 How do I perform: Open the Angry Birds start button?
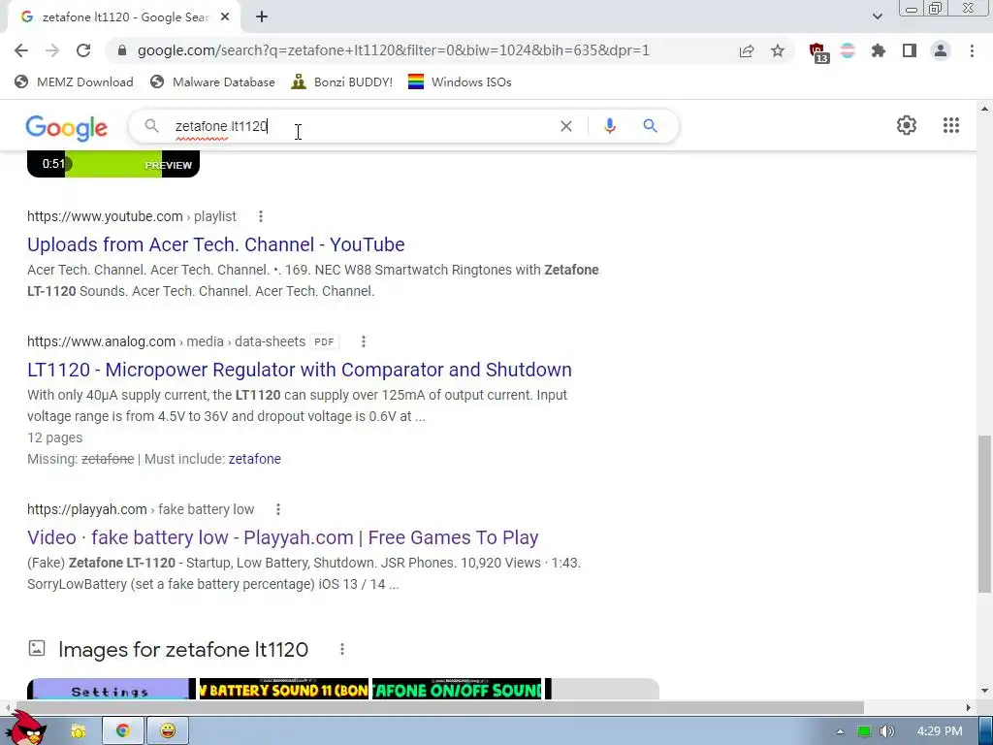[25, 728]
